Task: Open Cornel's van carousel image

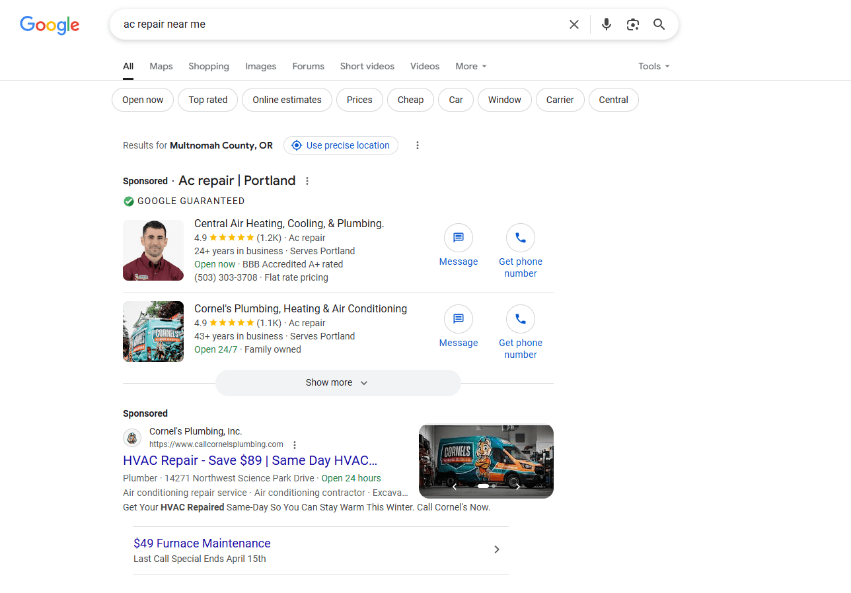Action: pos(486,461)
